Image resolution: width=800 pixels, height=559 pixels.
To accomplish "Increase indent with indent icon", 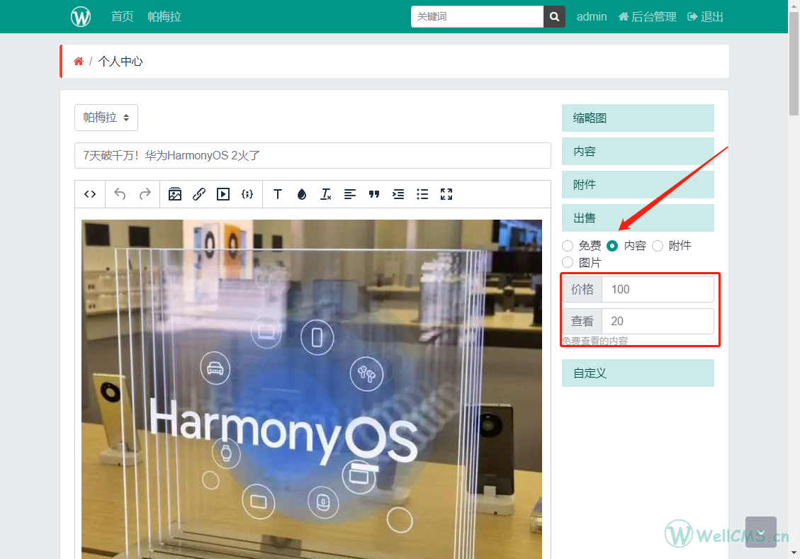I will click(398, 194).
